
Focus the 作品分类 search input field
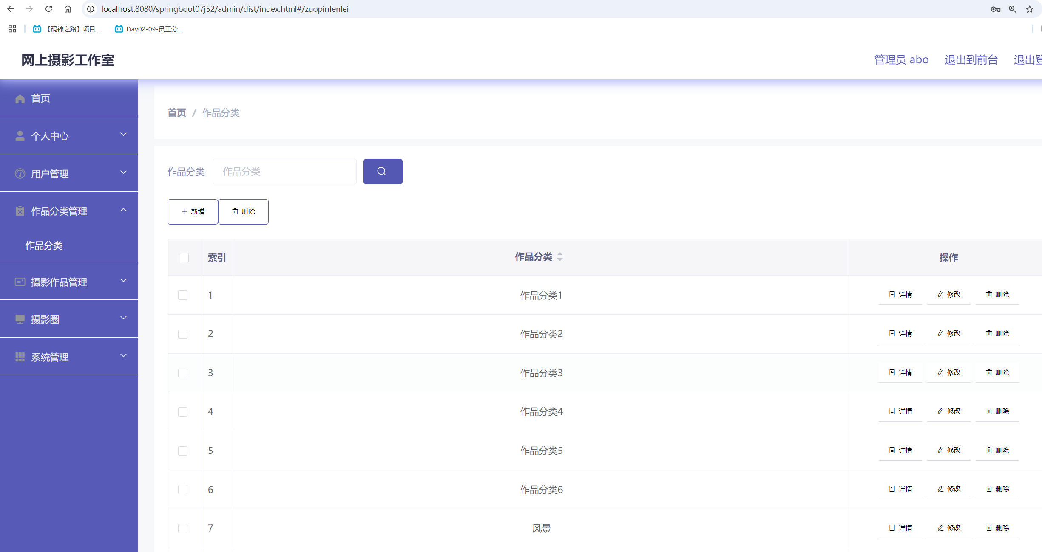point(284,172)
